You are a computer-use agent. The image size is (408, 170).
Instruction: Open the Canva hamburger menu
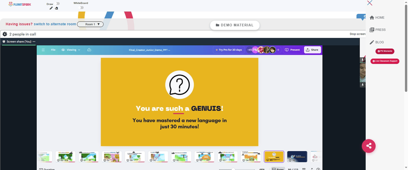tap(43, 50)
